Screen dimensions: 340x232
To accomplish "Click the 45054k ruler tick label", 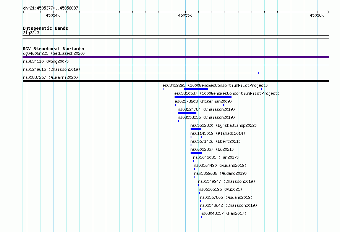I will coord(53,15).
